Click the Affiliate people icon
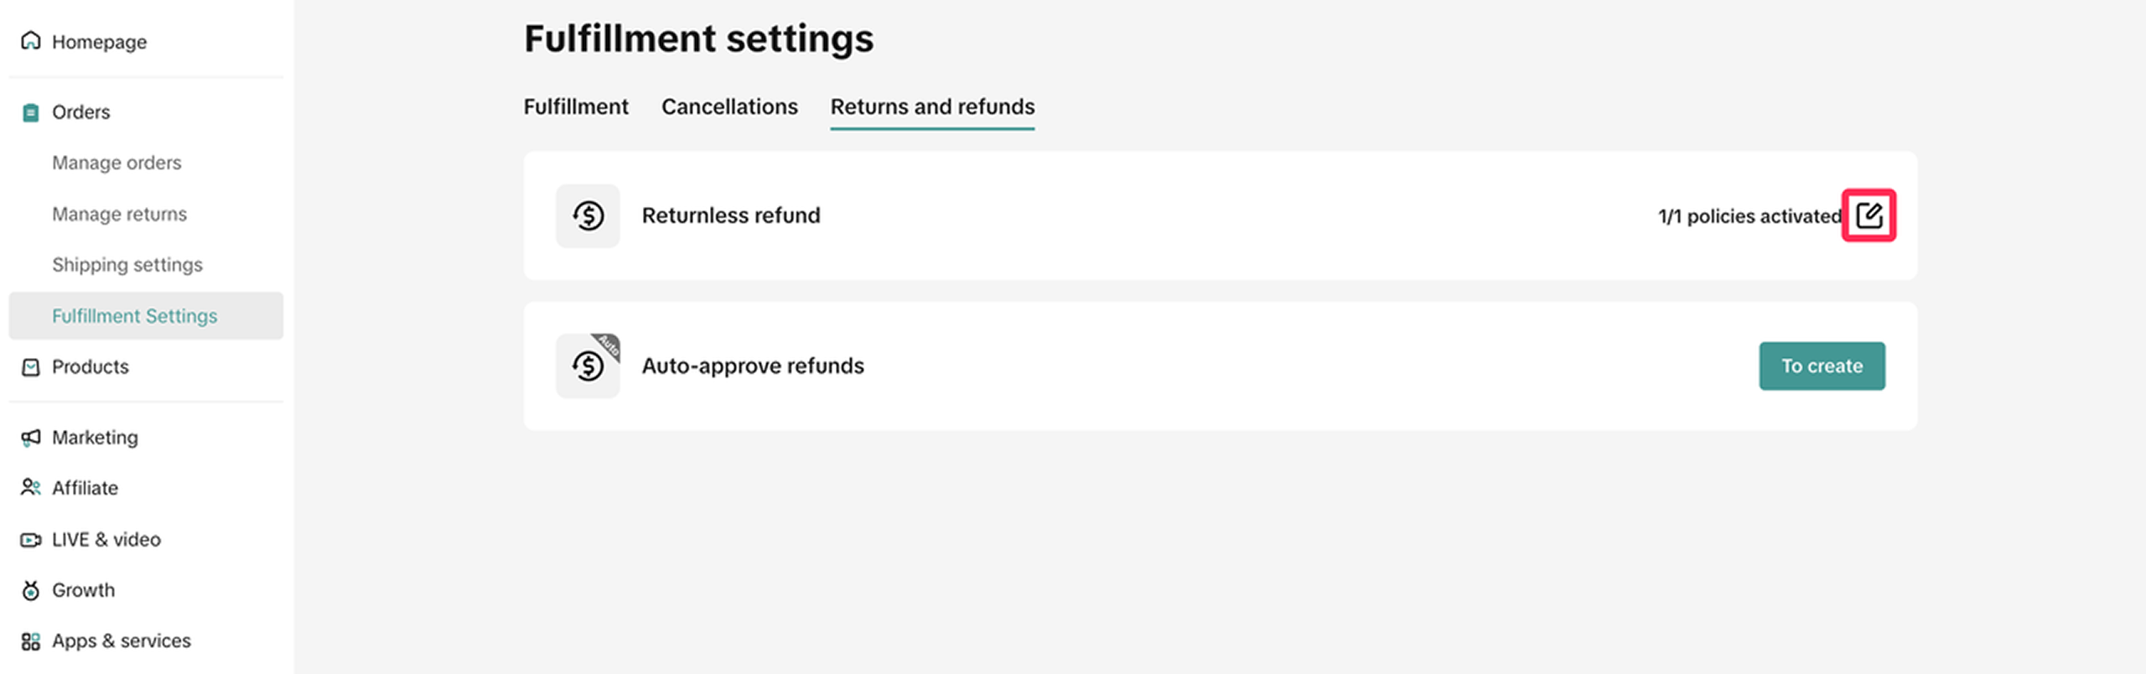The height and width of the screenshot is (674, 2146). click(31, 488)
